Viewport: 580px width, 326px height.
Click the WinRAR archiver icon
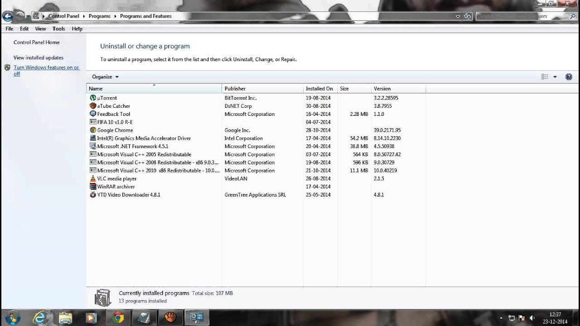point(93,187)
